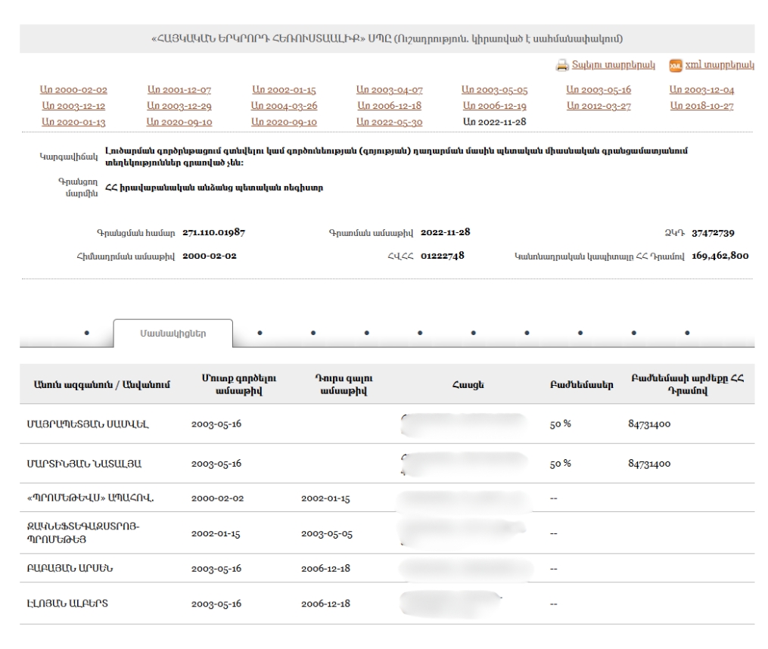Click the printer icon for print version
Image resolution: width=768 pixels, height=649 pixels.
pyautogui.click(x=562, y=68)
